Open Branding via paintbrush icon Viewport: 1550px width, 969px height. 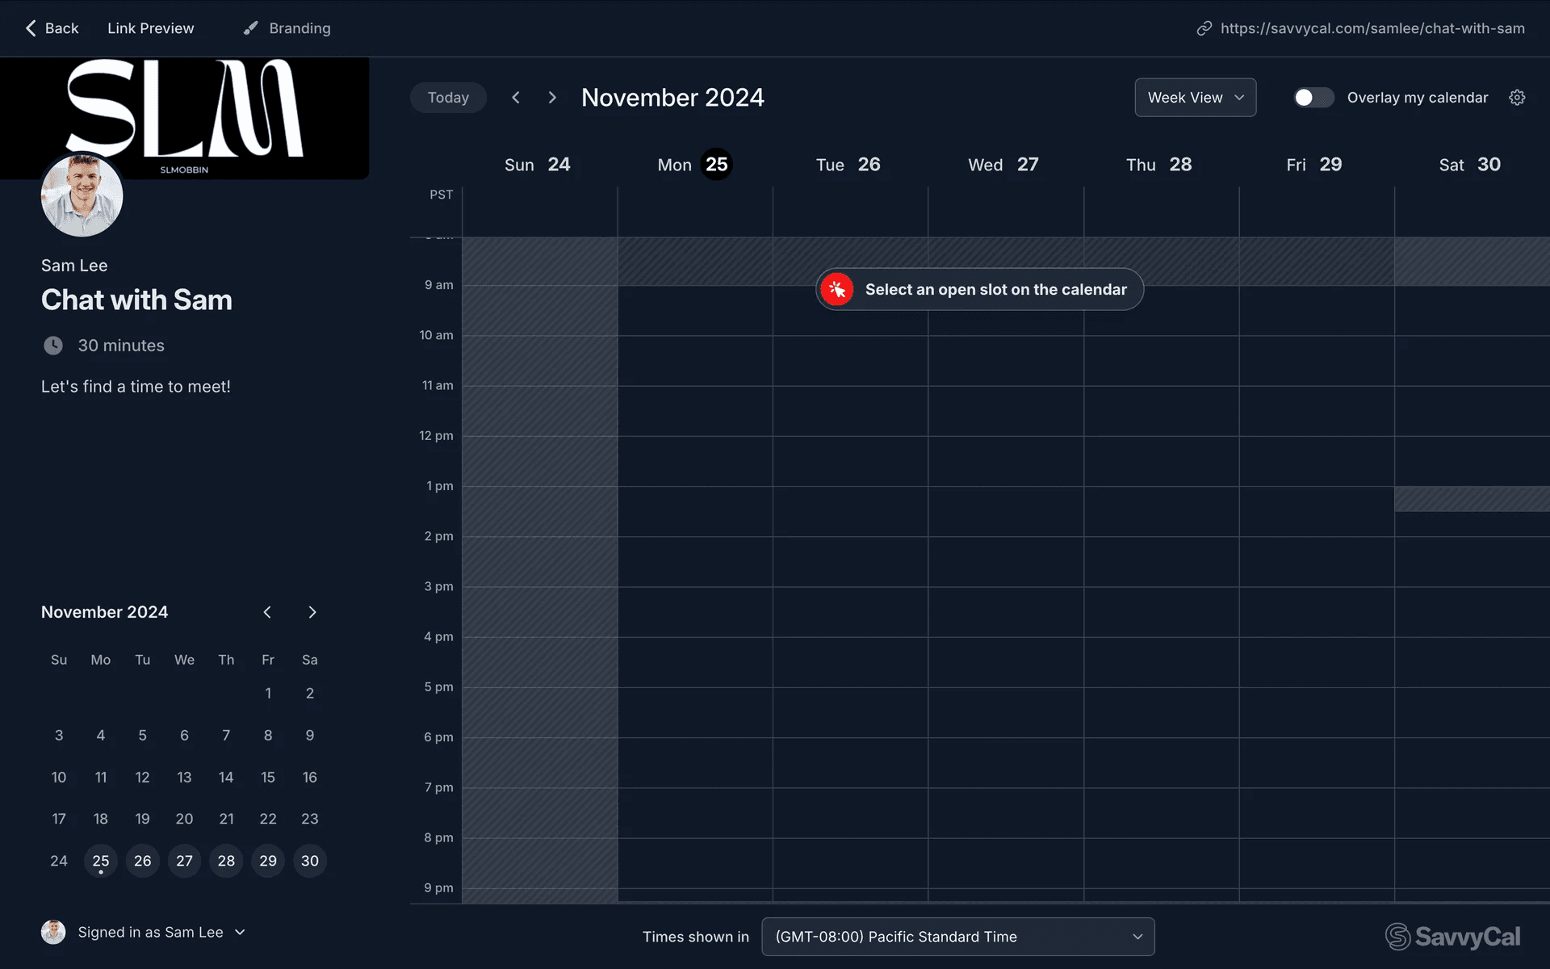click(x=251, y=28)
